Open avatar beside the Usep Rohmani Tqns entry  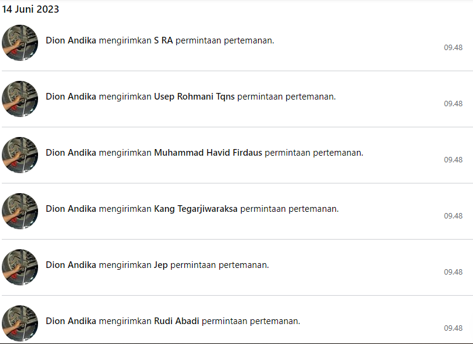20,99
